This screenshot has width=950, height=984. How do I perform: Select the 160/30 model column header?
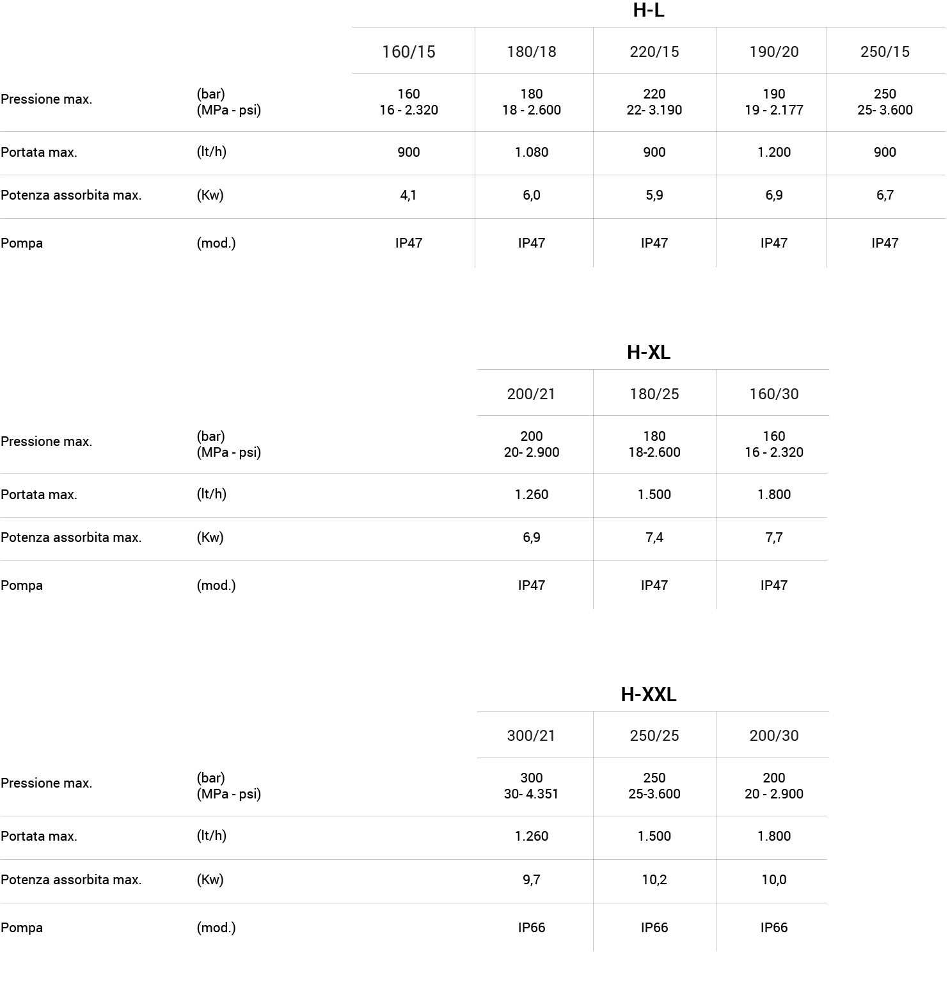coord(773,394)
